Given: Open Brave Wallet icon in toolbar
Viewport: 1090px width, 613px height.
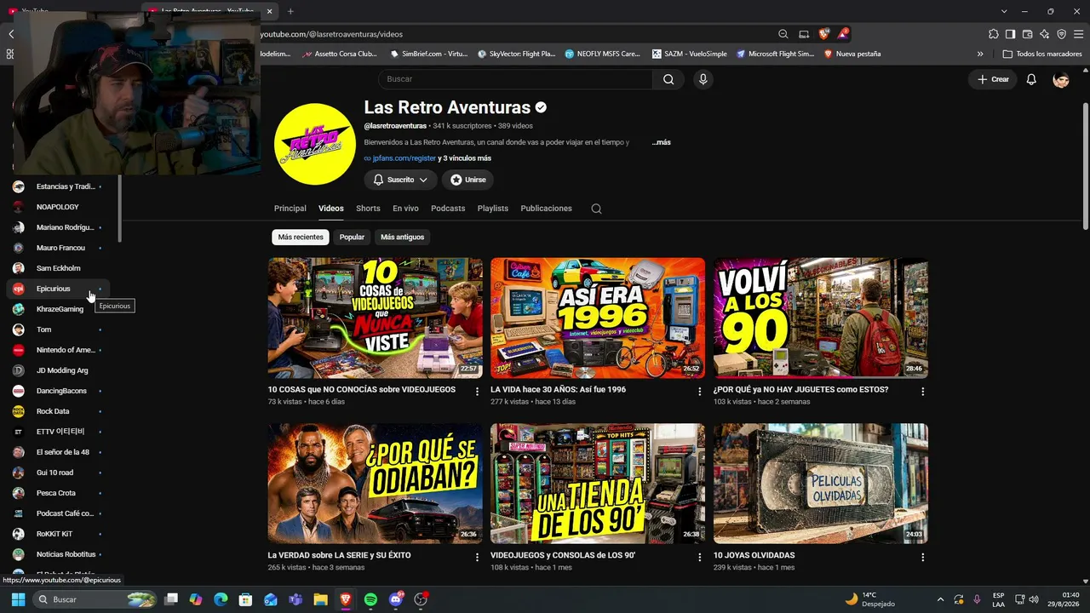Looking at the screenshot, I should (1027, 34).
